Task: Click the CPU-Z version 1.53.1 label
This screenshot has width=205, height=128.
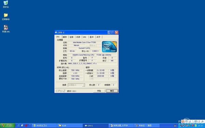Action: (72, 91)
